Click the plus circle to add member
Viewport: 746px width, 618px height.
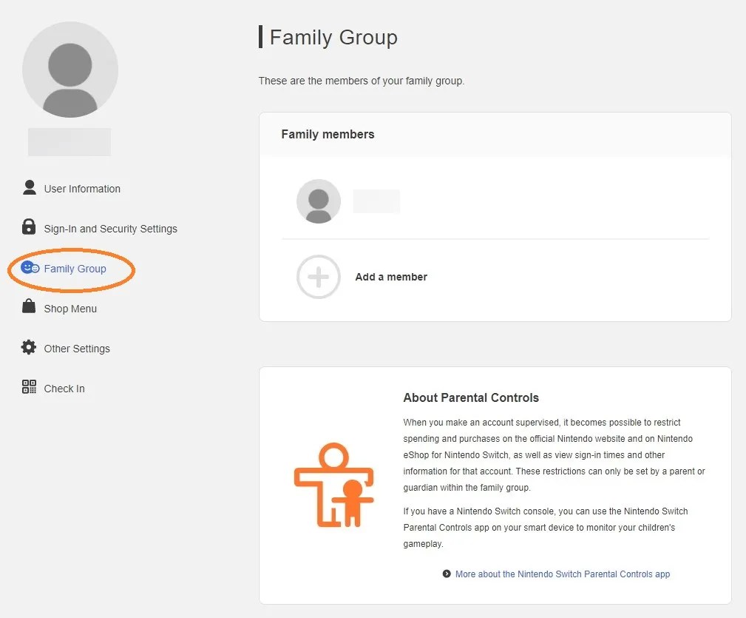pyautogui.click(x=319, y=277)
